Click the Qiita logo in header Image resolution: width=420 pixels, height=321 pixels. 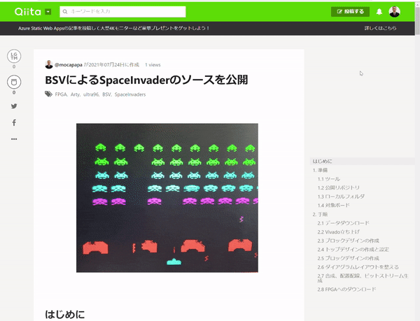(24, 11)
